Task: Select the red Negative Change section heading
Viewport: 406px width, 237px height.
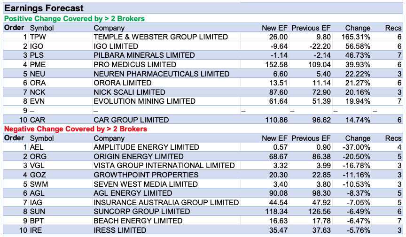Action: [x=75, y=129]
